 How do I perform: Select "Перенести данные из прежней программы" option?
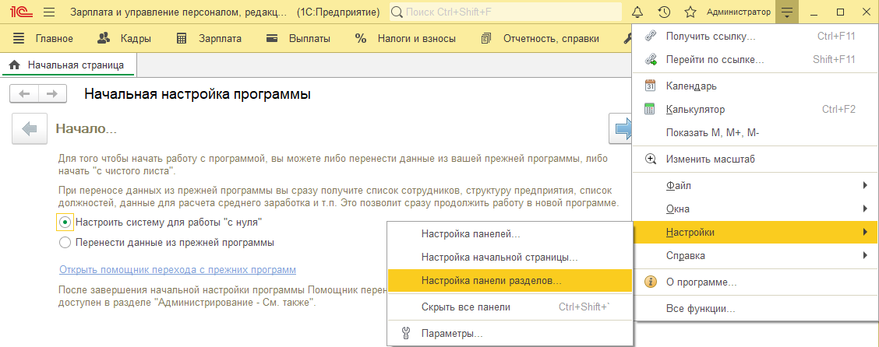(65, 243)
